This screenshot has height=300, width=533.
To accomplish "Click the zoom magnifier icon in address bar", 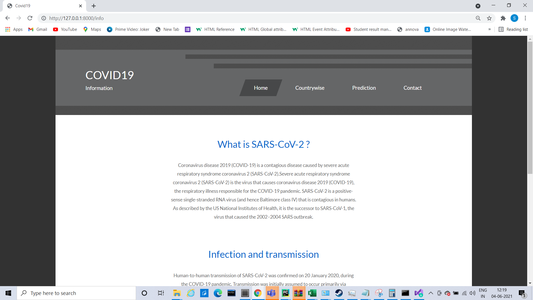I will (478, 18).
